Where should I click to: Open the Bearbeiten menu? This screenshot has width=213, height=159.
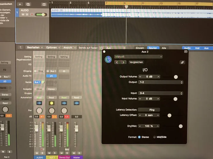(34, 47)
